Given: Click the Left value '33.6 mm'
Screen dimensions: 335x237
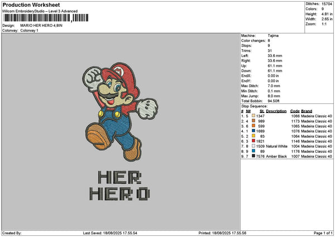Looking at the screenshot, I should 275,56.
